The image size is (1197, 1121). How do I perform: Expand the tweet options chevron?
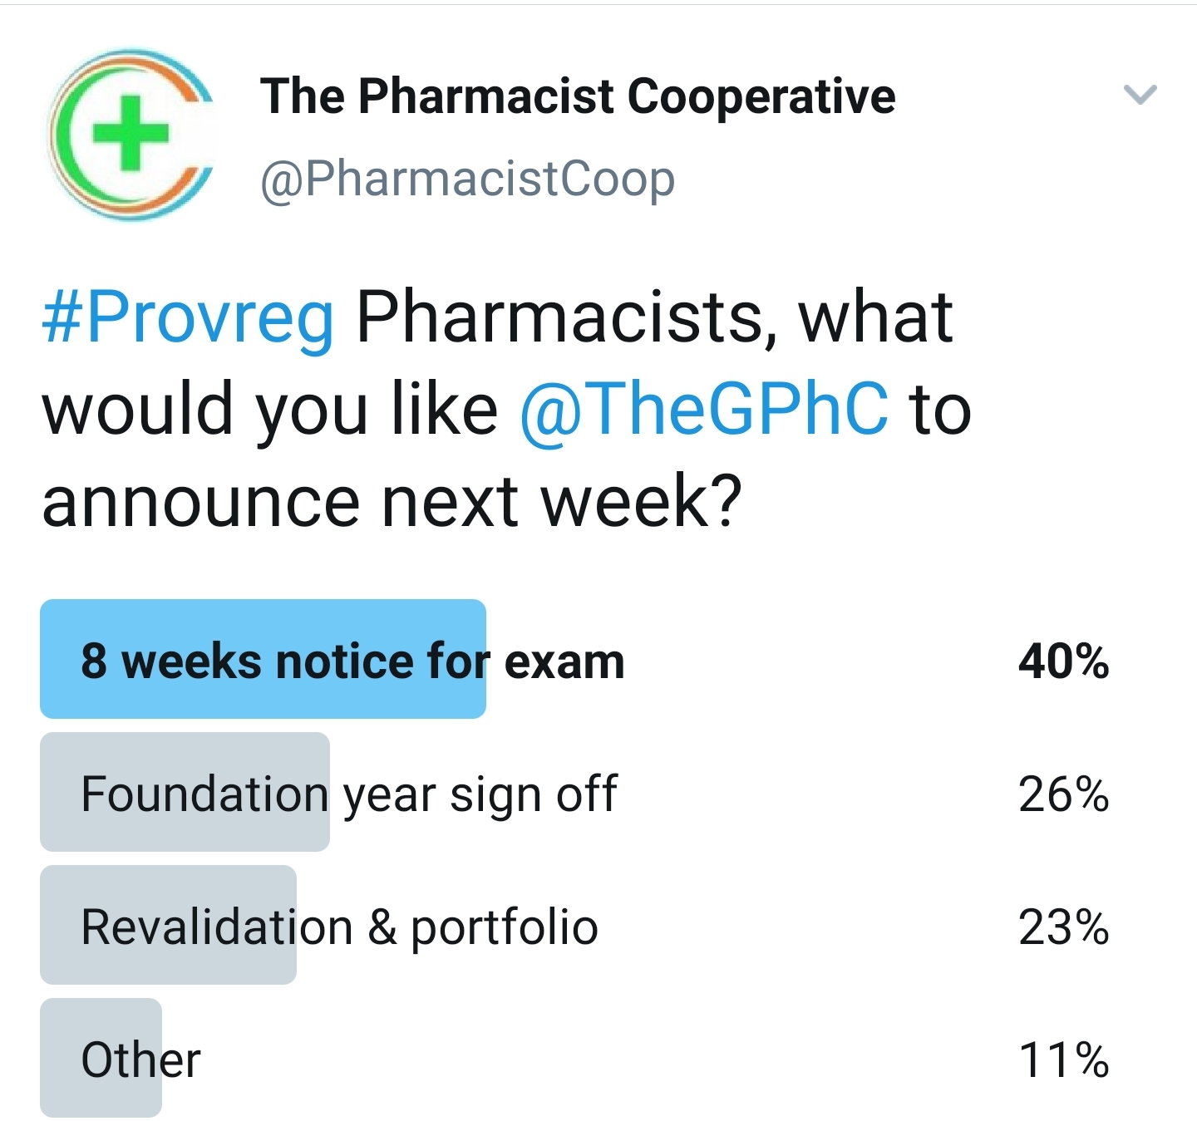coord(1140,95)
